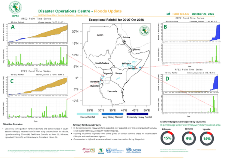
Task: Click the Kenya label on the map
Action: click(119, 73)
